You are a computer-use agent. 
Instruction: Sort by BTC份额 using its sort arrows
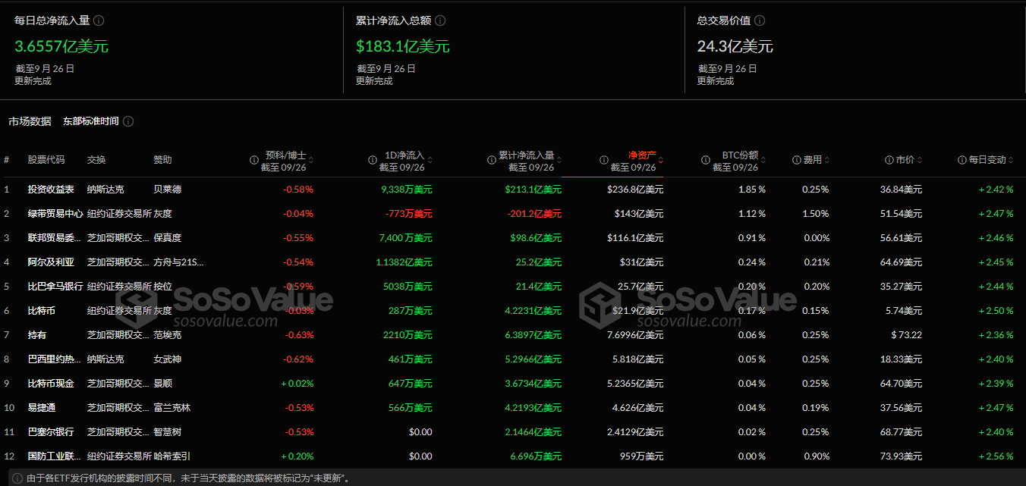763,160
